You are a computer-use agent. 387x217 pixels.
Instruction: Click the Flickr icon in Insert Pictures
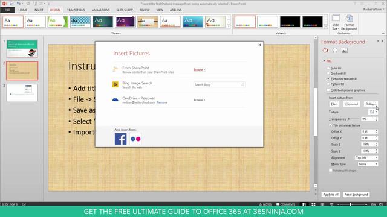135,139
